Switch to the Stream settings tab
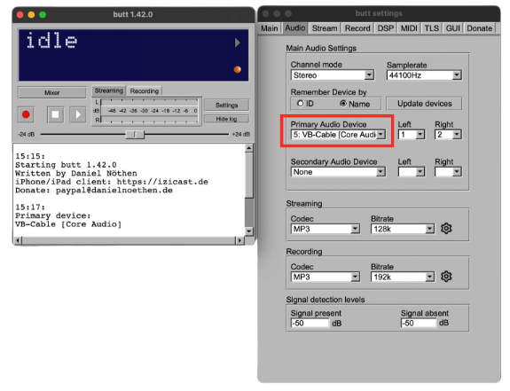 325,28
